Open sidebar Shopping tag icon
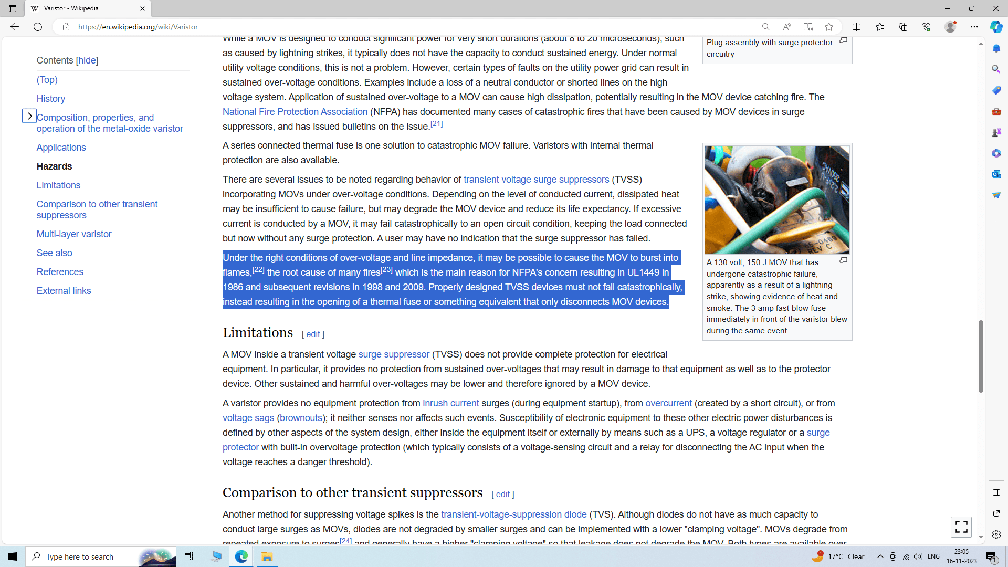Screen dimensions: 1008x567 coord(996,90)
